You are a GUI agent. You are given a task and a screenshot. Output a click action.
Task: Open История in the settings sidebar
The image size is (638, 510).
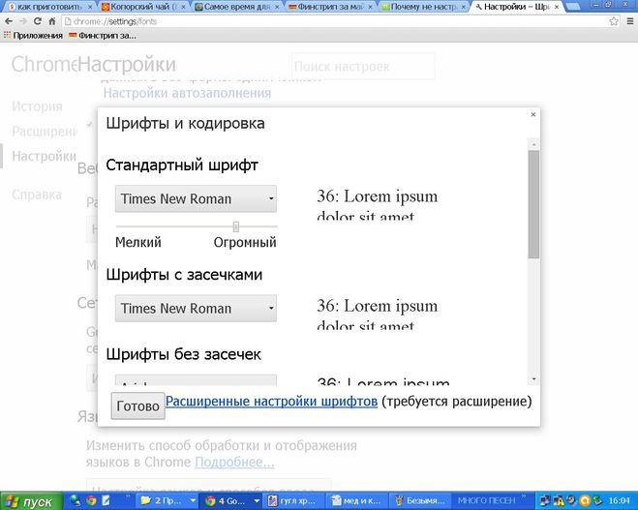(x=37, y=106)
